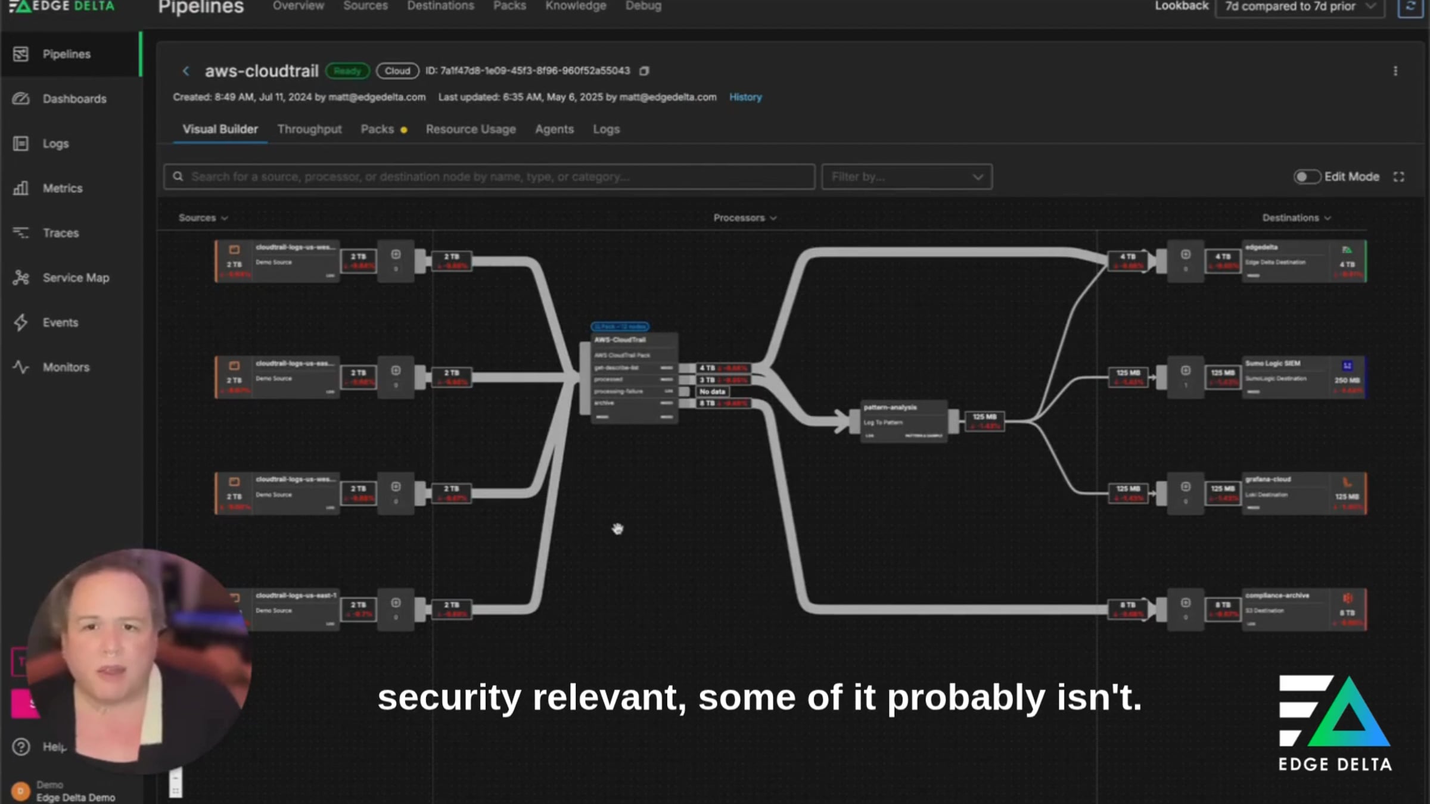Open the History link
1430x804 pixels.
[745, 97]
